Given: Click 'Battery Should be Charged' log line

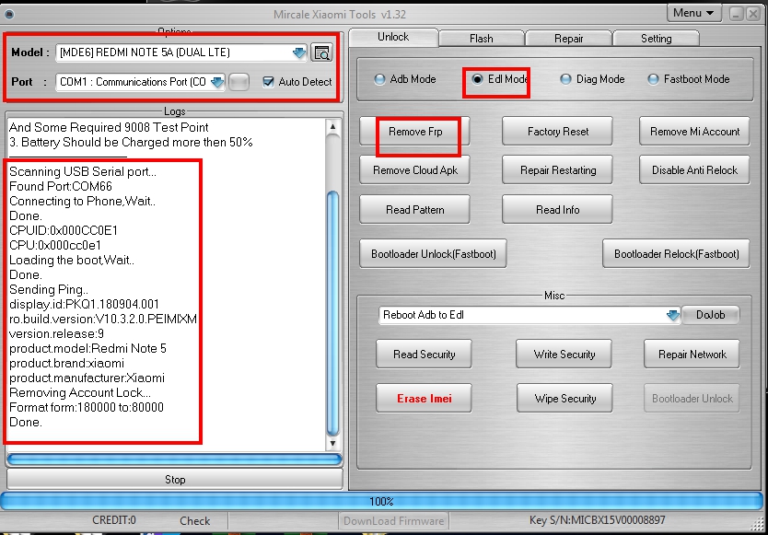Looking at the screenshot, I should point(131,143).
